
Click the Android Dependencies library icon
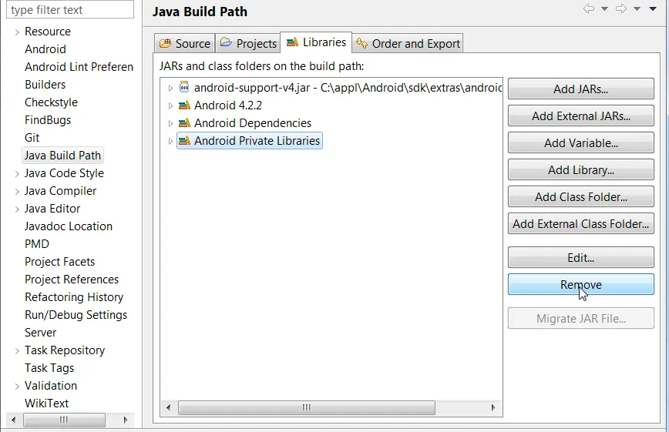(184, 122)
